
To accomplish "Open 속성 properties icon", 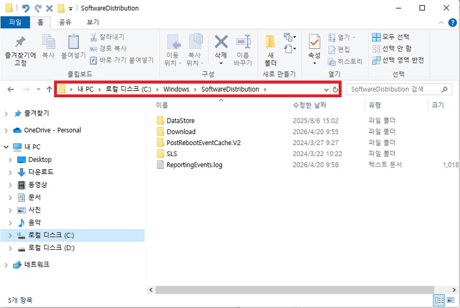I will coord(314,41).
